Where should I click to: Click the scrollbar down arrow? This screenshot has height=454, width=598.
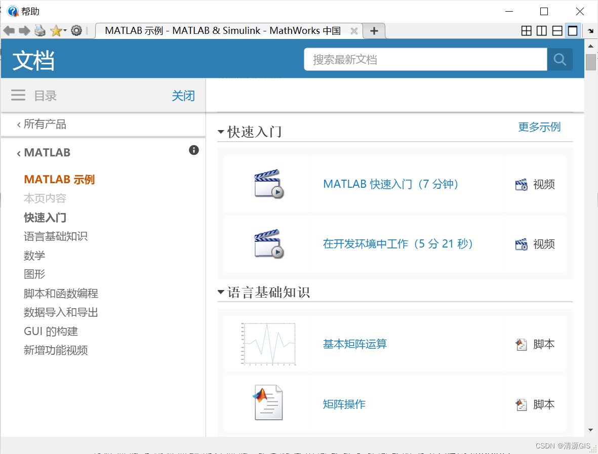[x=591, y=430]
